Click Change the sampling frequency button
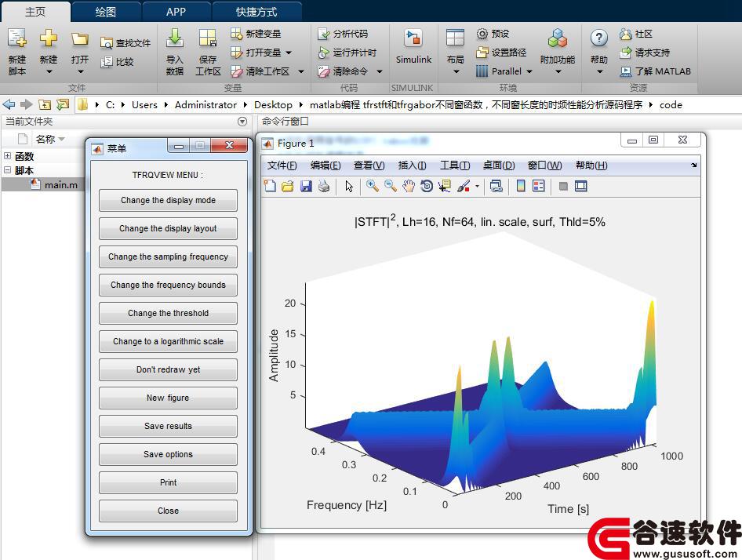This screenshot has height=560, width=742. 168,256
